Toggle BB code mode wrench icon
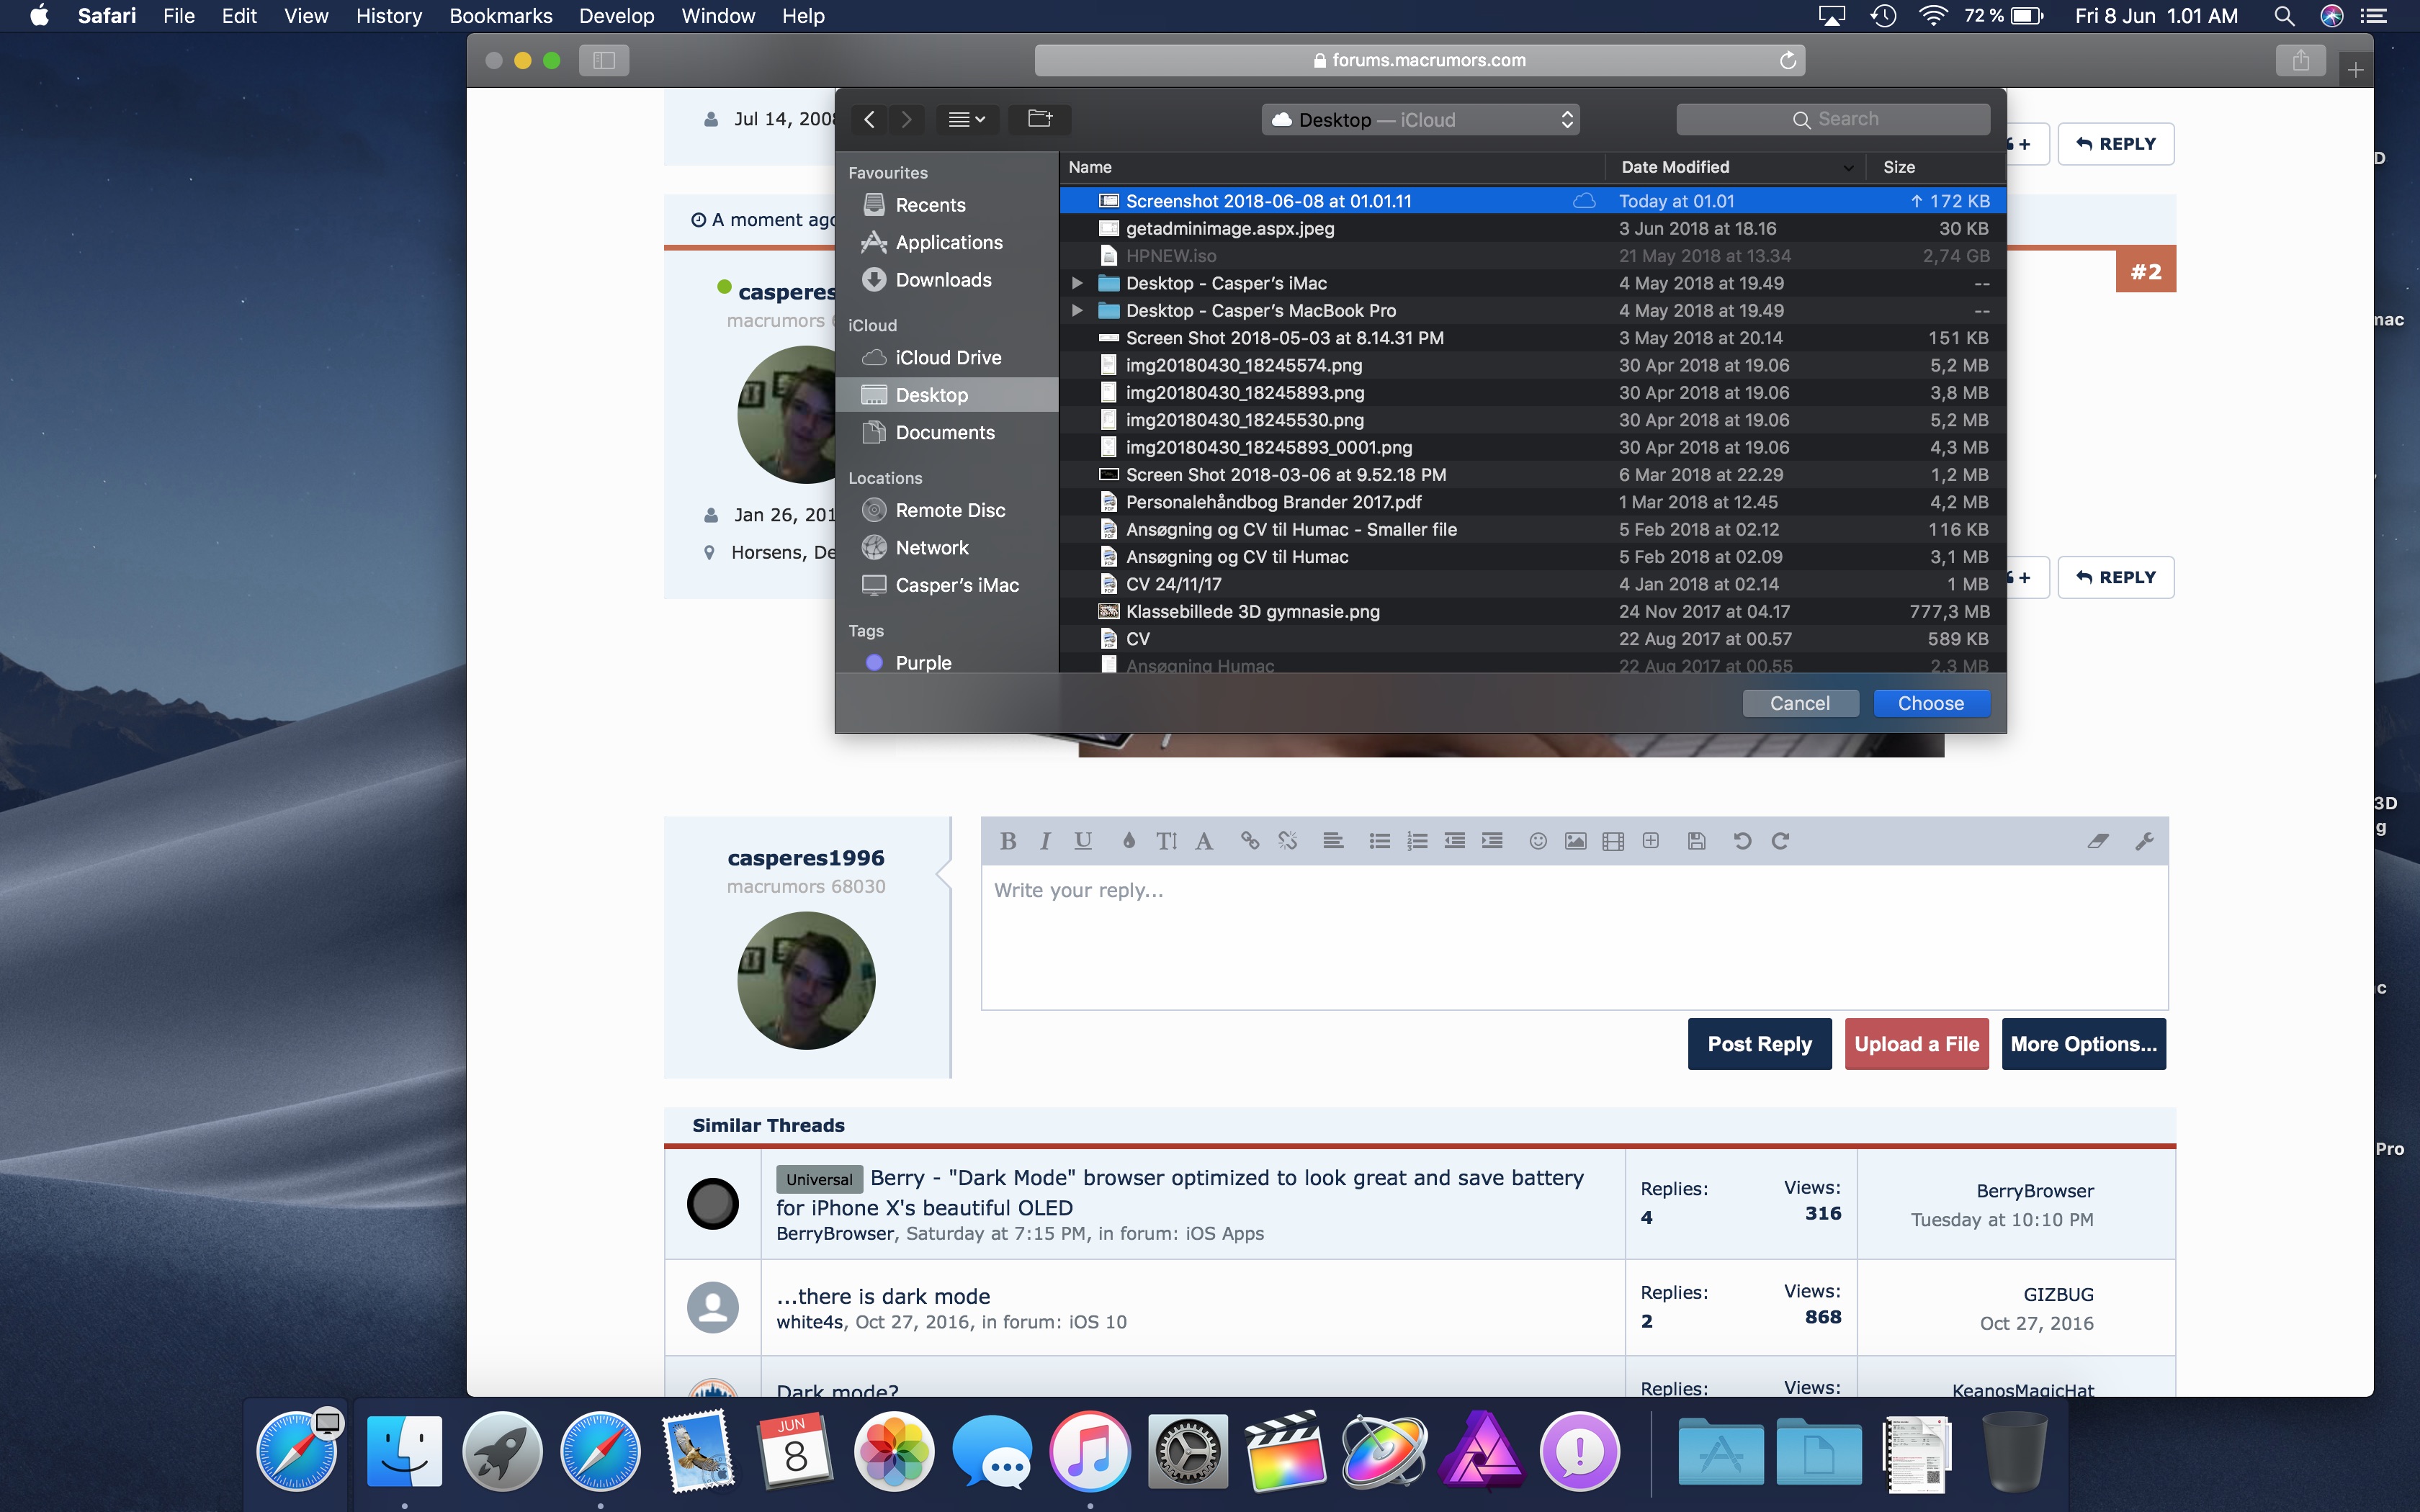 pyautogui.click(x=2144, y=841)
